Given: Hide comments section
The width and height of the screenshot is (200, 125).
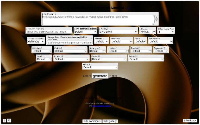Looking at the screenshot, I should (x=92, y=121).
